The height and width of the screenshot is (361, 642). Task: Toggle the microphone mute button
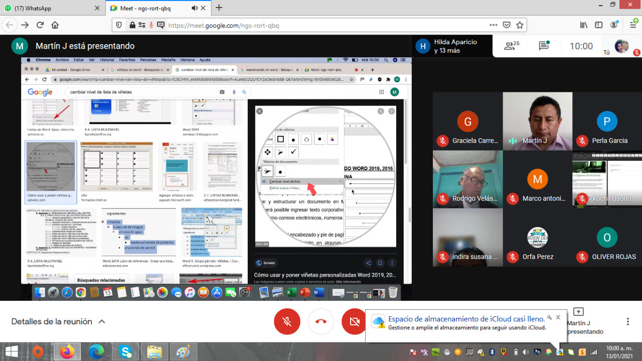(x=287, y=321)
